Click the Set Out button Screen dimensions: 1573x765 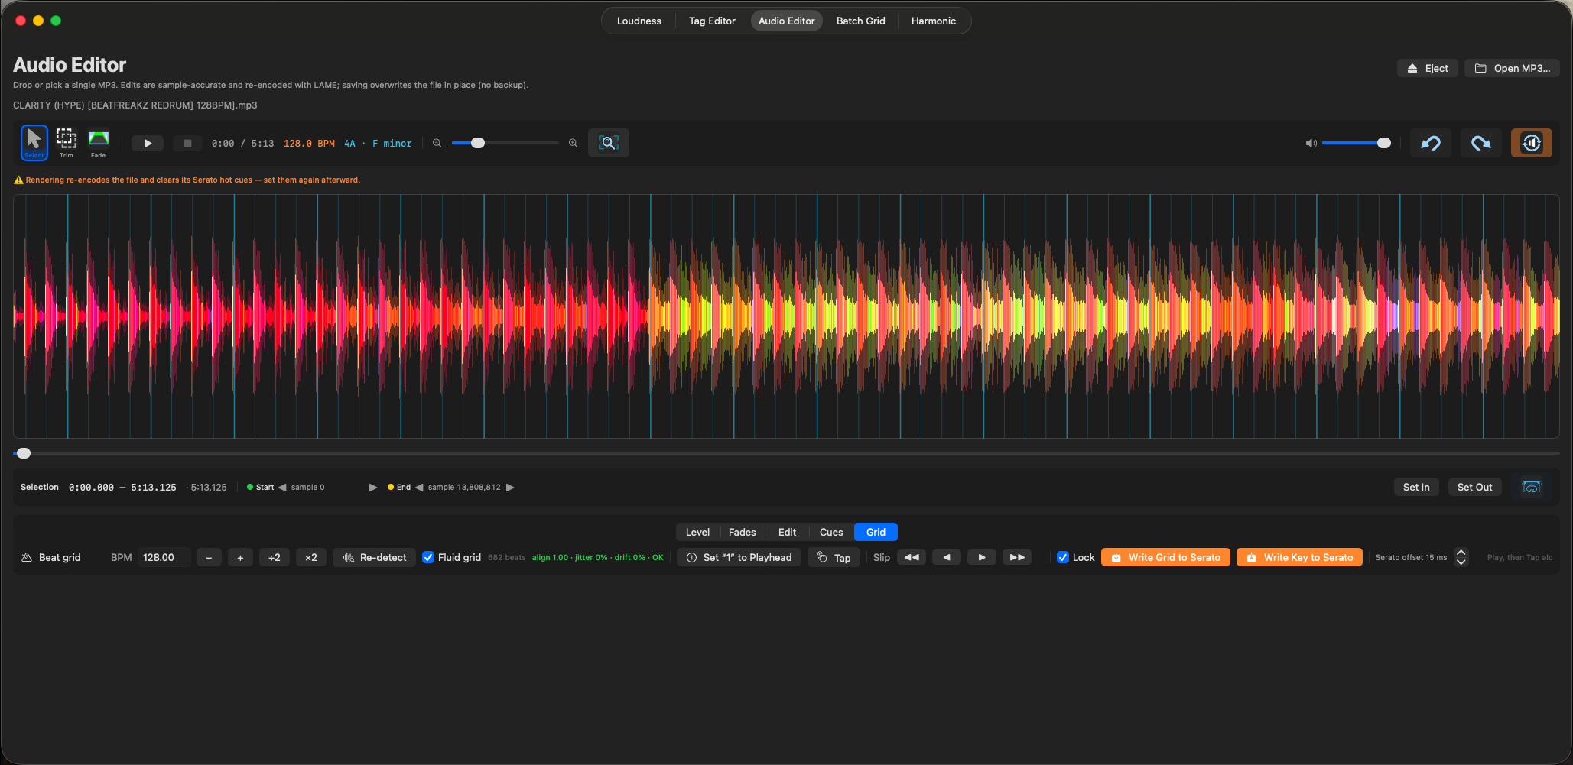1474,487
